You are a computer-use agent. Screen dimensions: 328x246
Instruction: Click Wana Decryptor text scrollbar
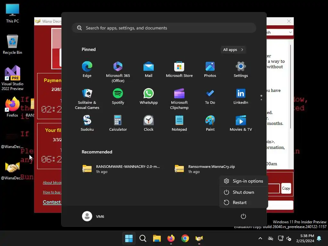pyautogui.click(x=291, y=86)
